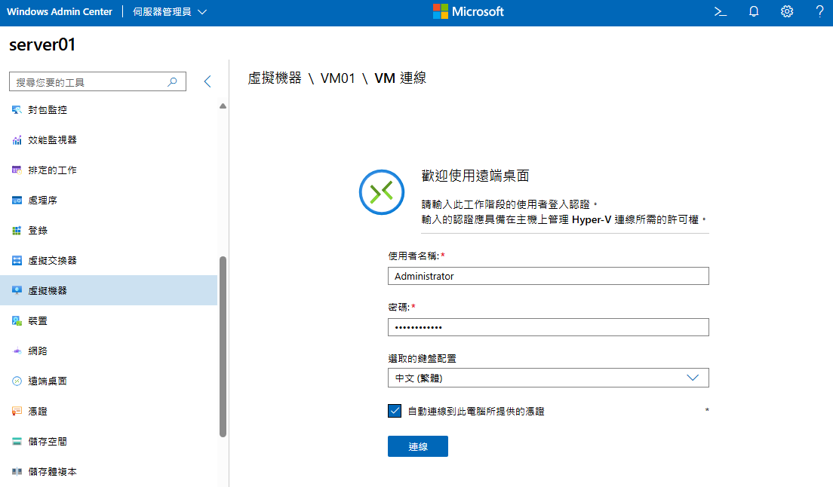833x487 pixels.
Task: Open the notifications bell
Action: point(753,11)
